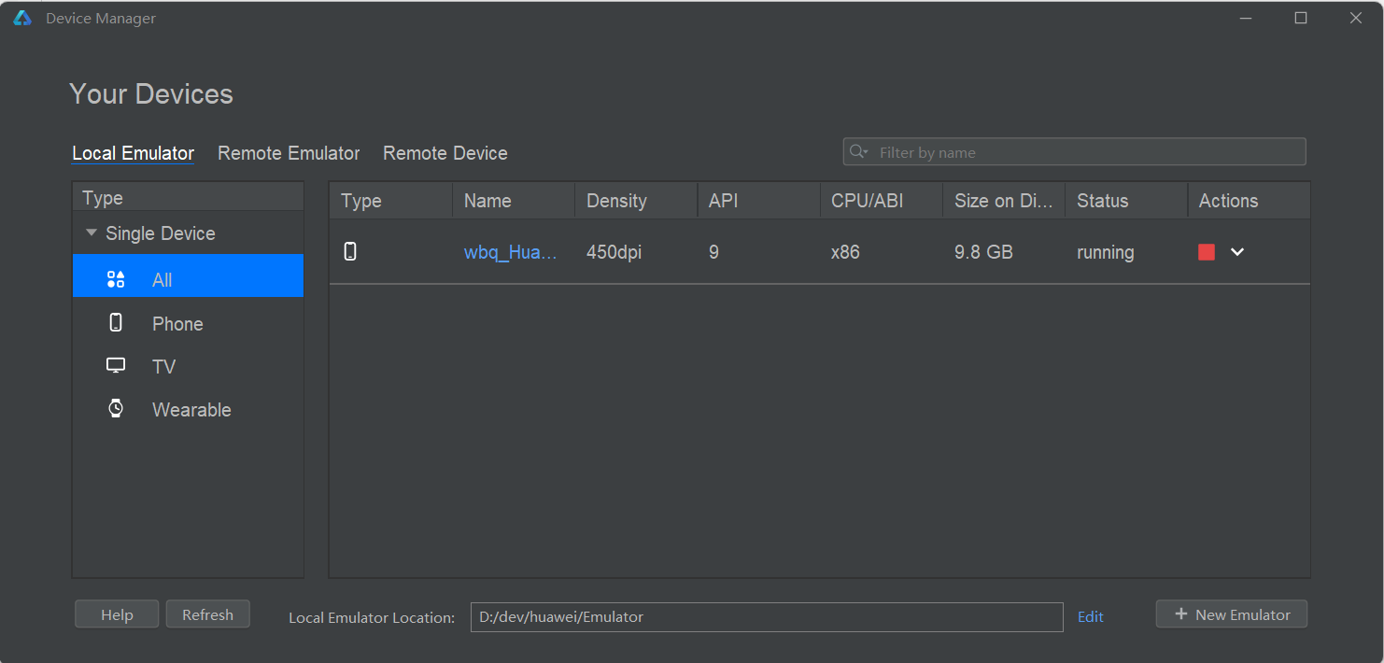Switch to Remote Emulator tab
1384x663 pixels.
click(x=289, y=153)
